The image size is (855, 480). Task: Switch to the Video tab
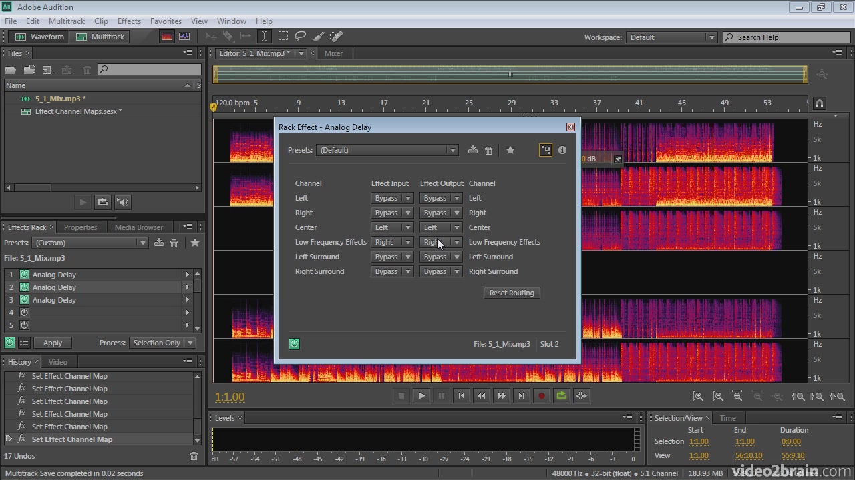[58, 362]
